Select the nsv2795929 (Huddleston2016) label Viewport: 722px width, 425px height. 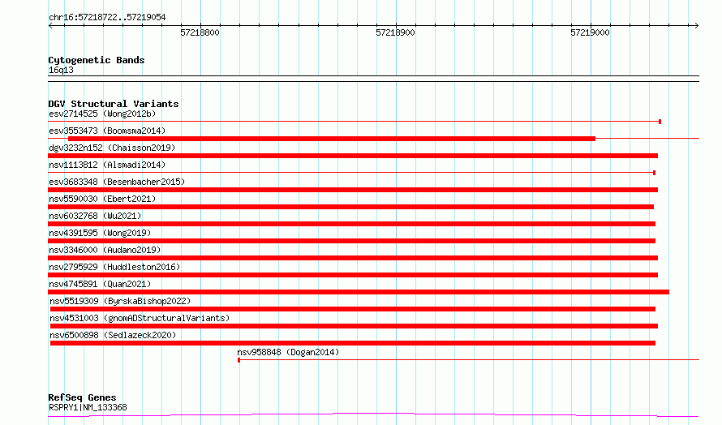pyautogui.click(x=114, y=267)
